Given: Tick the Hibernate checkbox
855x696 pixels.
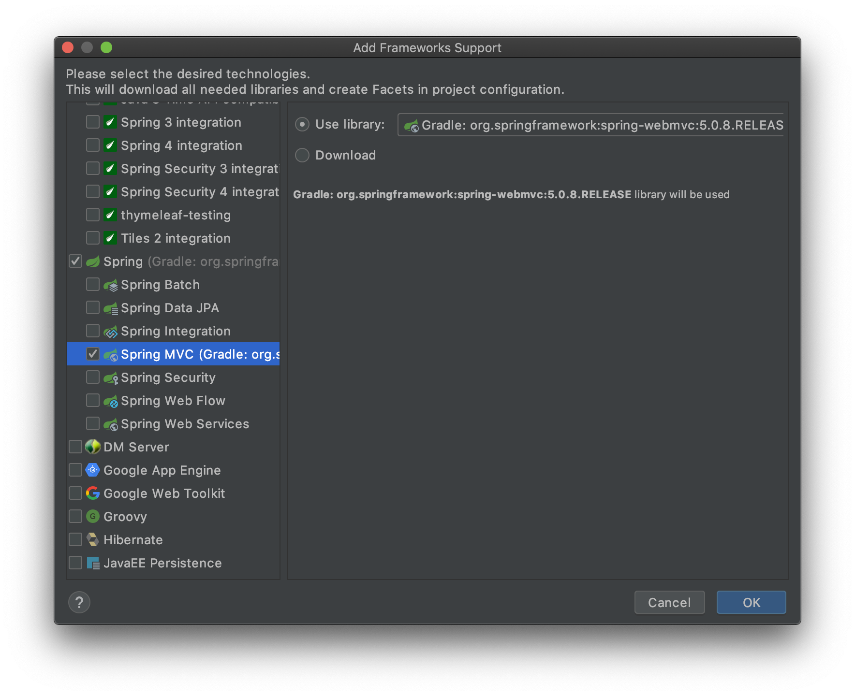Looking at the screenshot, I should (x=75, y=539).
